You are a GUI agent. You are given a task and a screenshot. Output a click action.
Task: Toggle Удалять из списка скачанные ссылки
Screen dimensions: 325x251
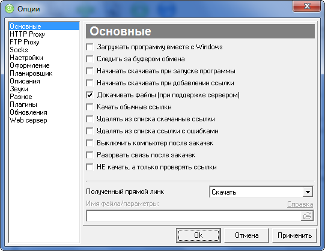point(90,119)
